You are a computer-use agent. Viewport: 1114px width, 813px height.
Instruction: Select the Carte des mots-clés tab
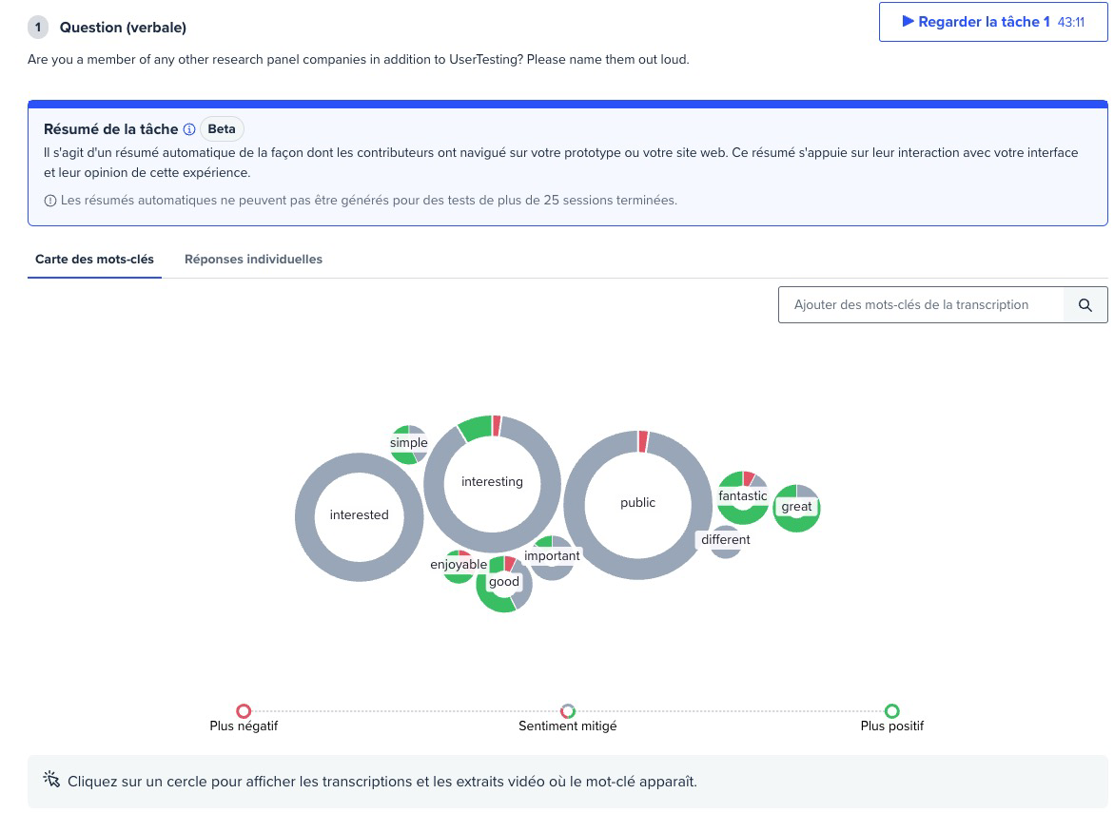94,259
